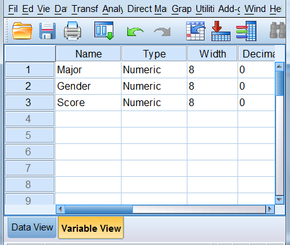Open the View menu
The height and width of the screenshot is (245, 290).
[44, 9]
